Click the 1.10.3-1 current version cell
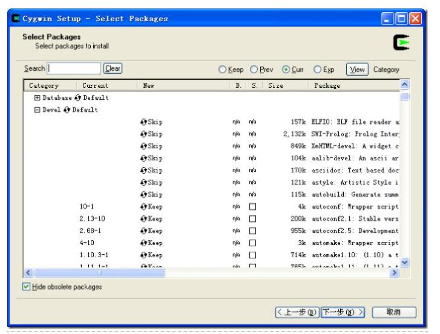 pos(94,255)
